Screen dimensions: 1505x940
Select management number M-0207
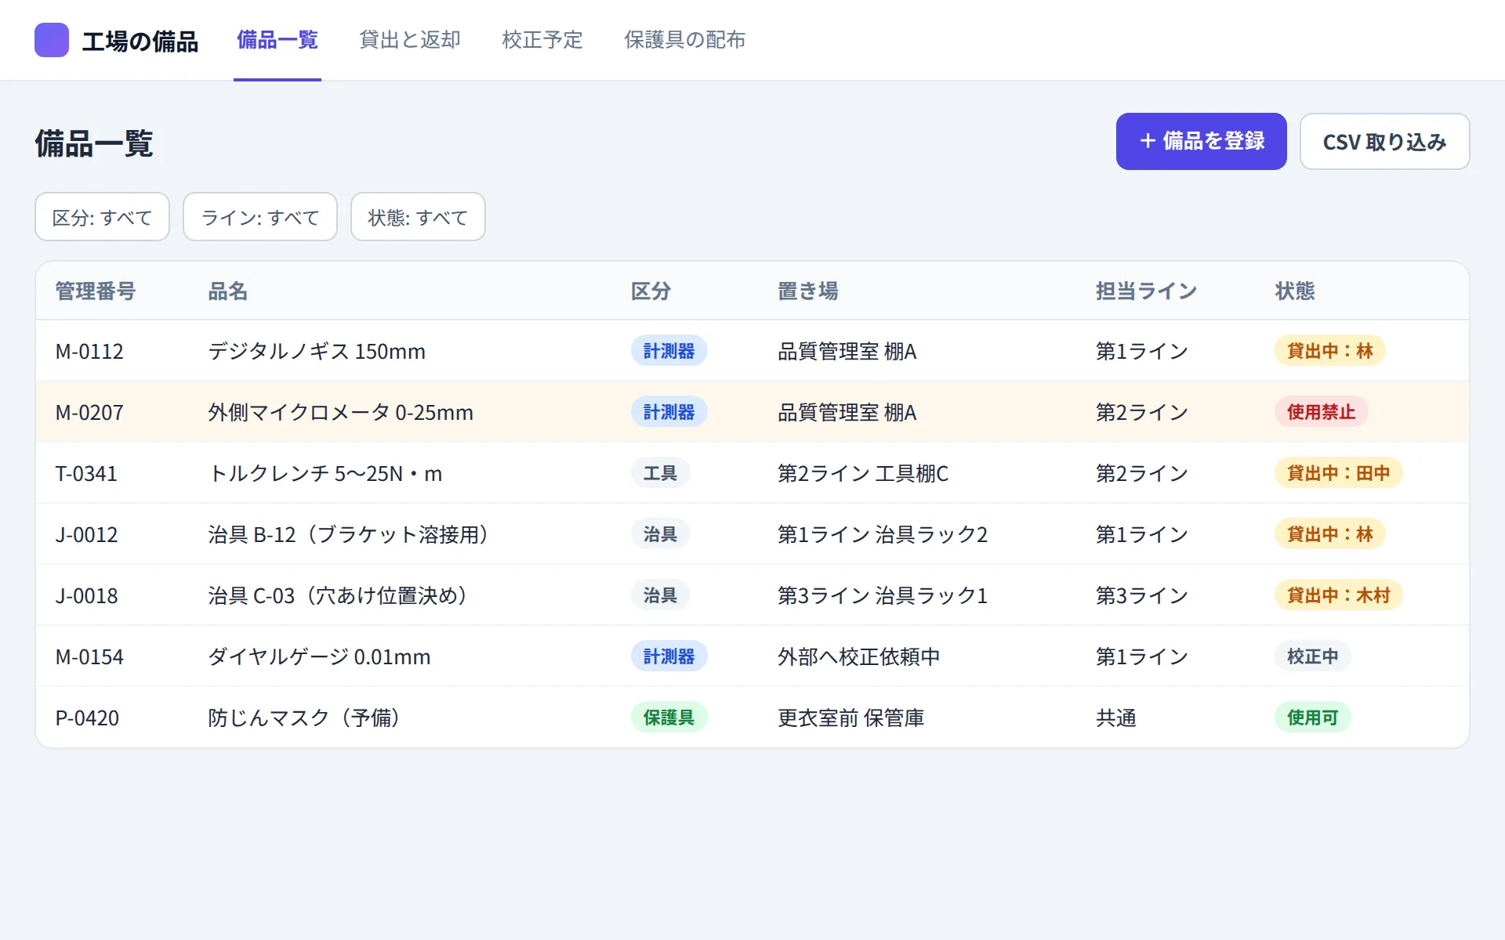tap(89, 412)
